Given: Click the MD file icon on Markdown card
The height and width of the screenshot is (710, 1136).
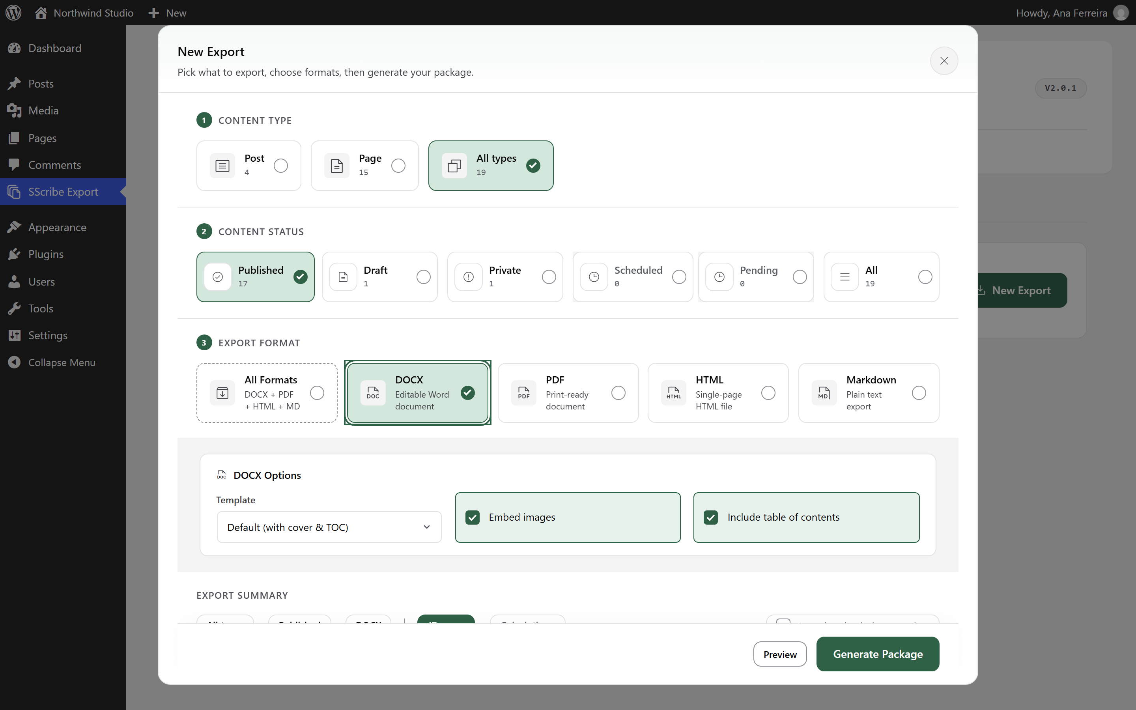Looking at the screenshot, I should tap(824, 393).
